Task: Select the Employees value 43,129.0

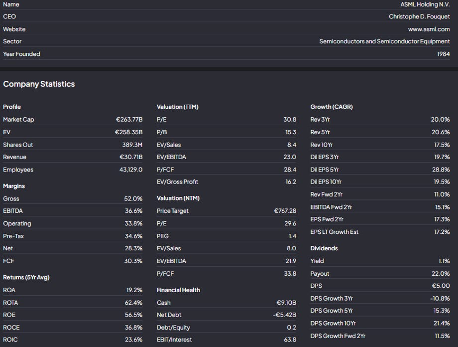Action: point(131,170)
